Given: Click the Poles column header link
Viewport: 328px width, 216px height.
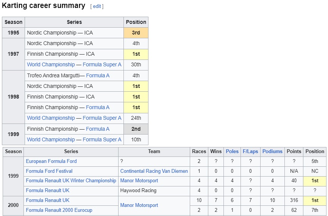Looking at the screenshot, I should click(232, 151).
